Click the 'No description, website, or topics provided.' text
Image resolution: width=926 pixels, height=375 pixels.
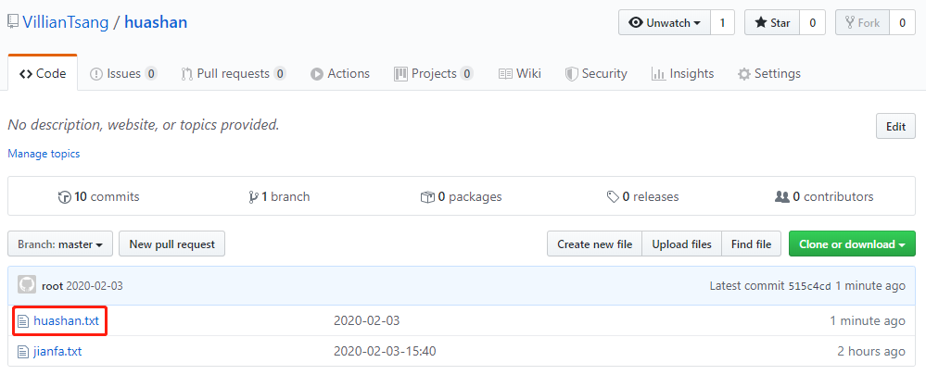point(144,125)
